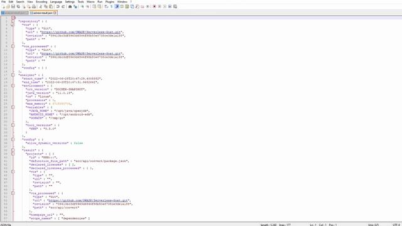Click the Play macro toolbar icon
Image resolution: width=402 pixels, height=226 pixels.
[165, 6]
